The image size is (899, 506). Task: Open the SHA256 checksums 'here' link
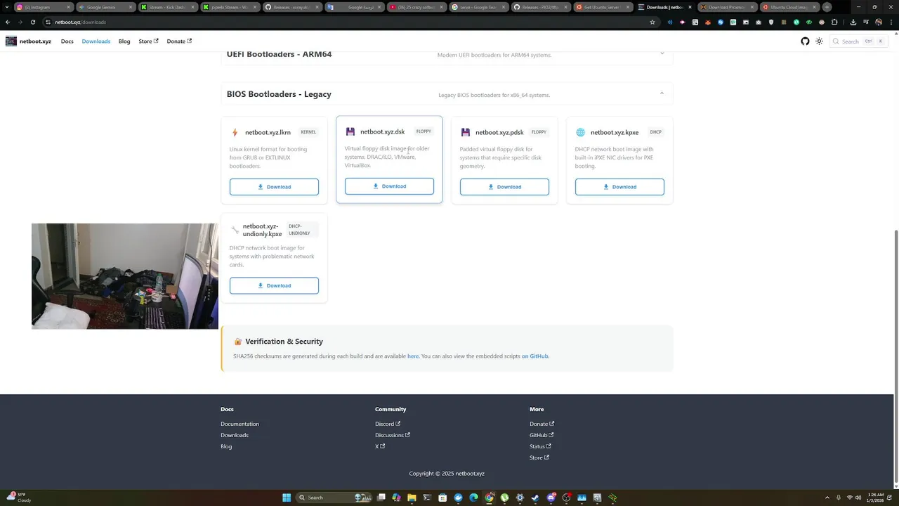coord(413,356)
